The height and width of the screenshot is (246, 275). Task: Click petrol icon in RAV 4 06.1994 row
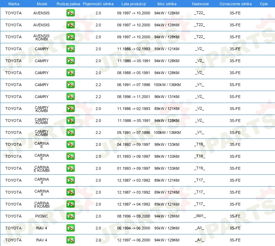click(70, 228)
